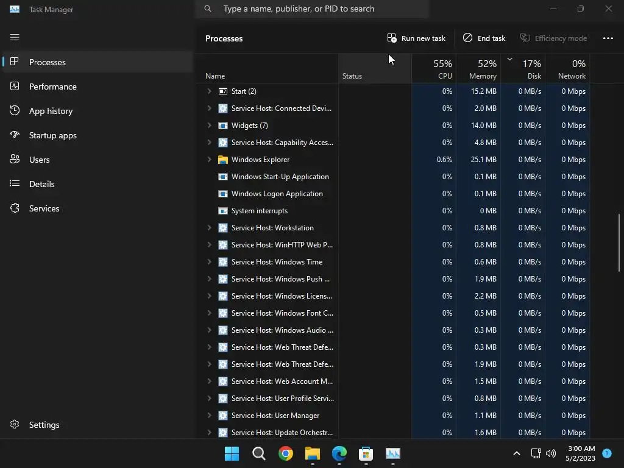Select Windows Start-Up Application row
Viewport: 624px width, 468px height.
(x=393, y=177)
